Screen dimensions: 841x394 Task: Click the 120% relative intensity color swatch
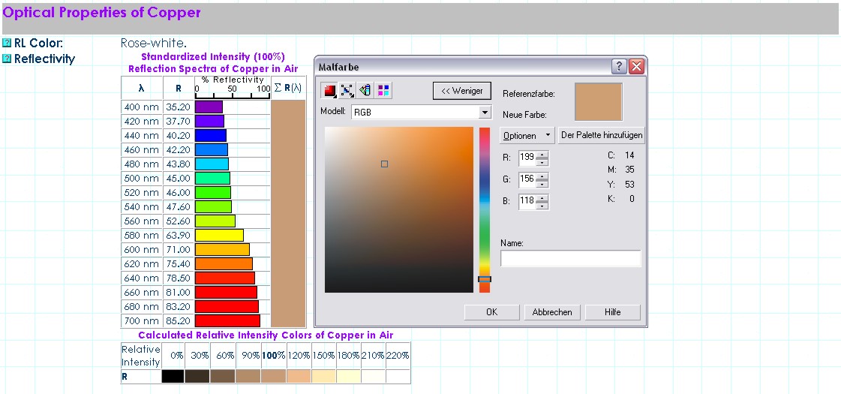click(x=299, y=377)
